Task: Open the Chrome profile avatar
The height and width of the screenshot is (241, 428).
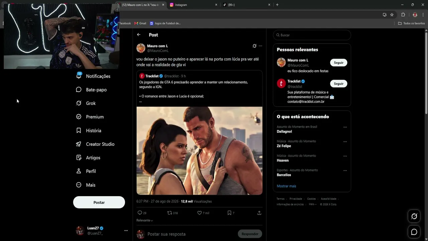Action: (x=415, y=15)
